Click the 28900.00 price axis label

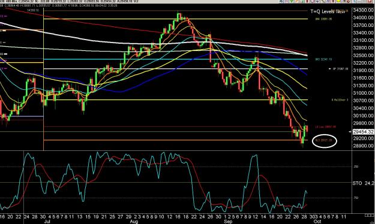click(x=363, y=146)
